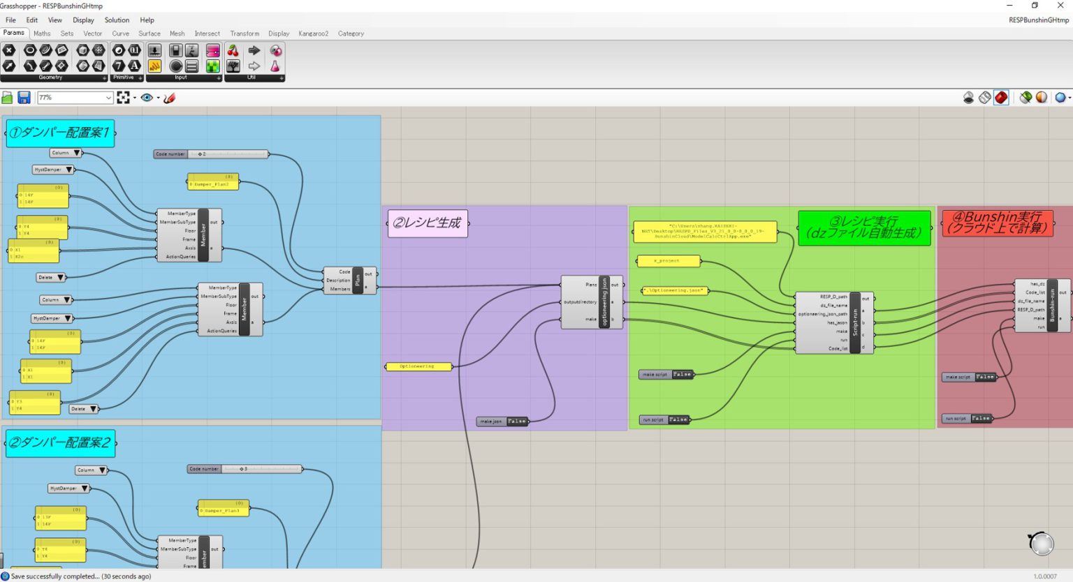Screen dimensions: 1073x582
Task: Click the Zoom Extents frame icon
Action: pos(124,98)
